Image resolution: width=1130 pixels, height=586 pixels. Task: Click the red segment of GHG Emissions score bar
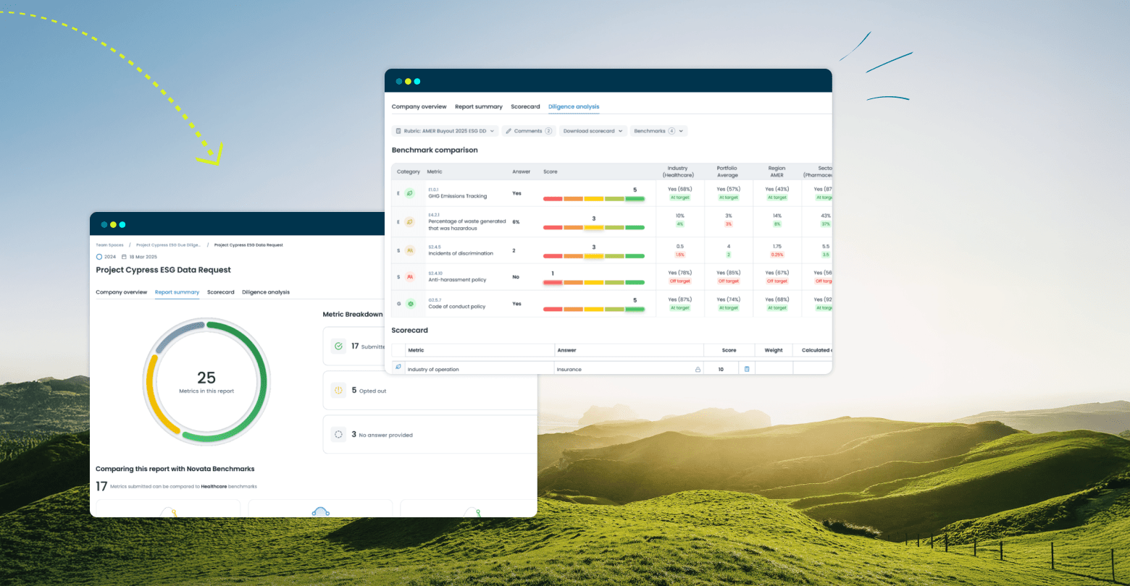(553, 198)
